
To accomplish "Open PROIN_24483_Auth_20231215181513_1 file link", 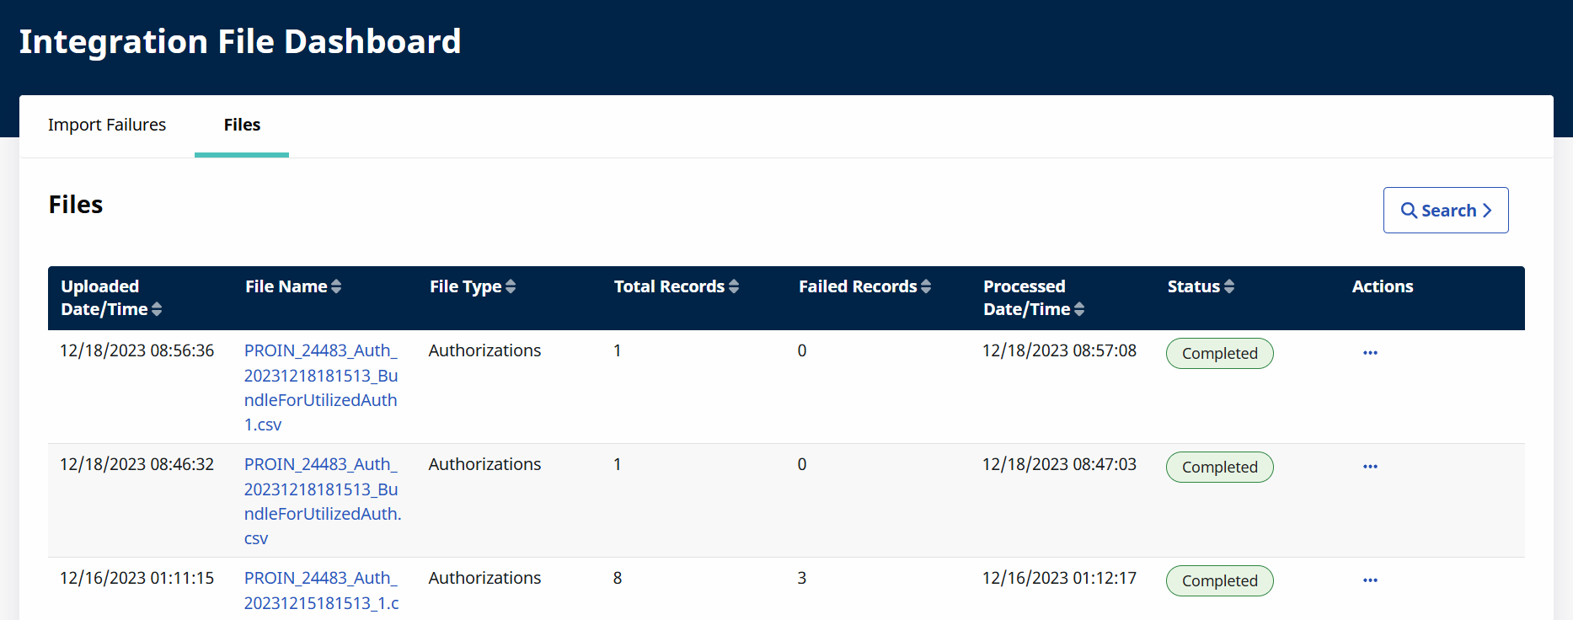I will coord(321,591).
